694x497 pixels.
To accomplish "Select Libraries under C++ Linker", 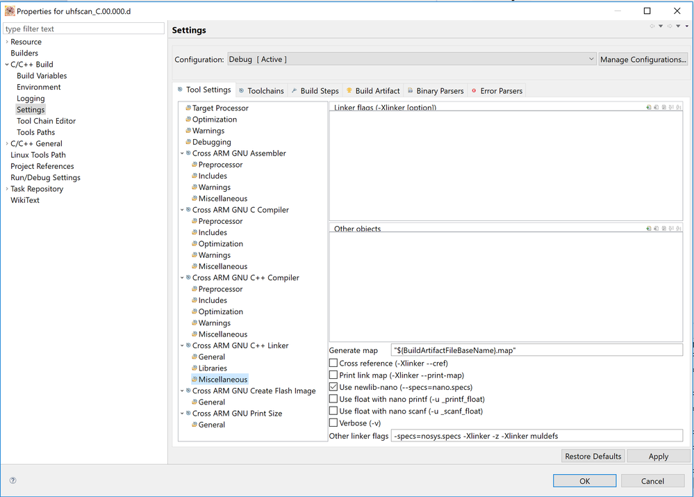I will click(213, 368).
